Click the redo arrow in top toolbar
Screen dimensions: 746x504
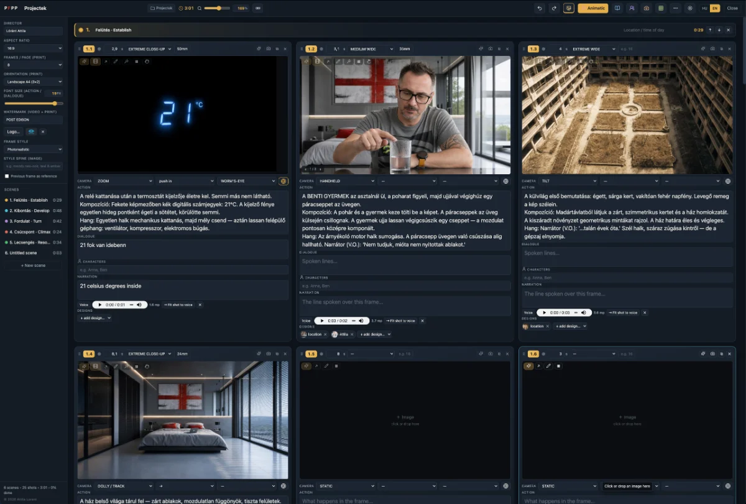[x=553, y=8]
